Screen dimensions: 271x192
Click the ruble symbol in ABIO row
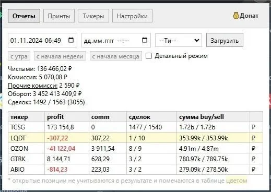pos(254,170)
